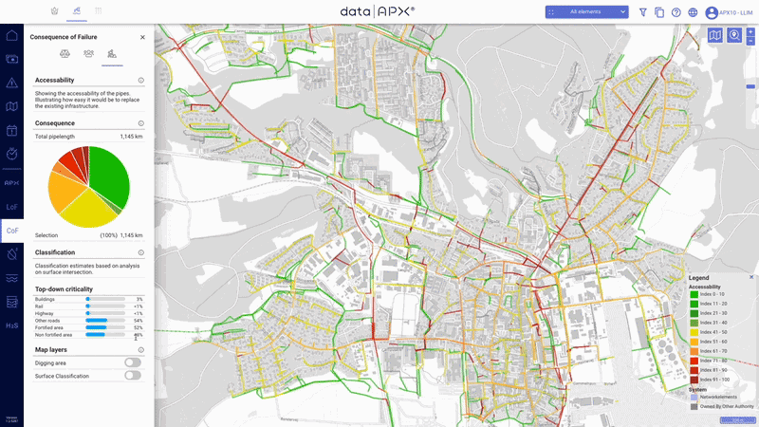
Task: Switch to the people group tab
Action: (88, 54)
